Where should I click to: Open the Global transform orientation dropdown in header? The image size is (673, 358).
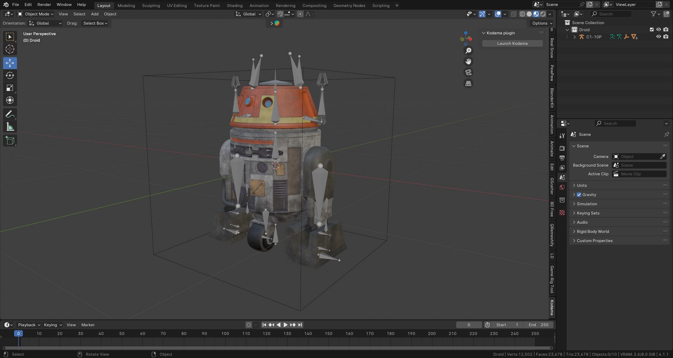click(x=249, y=14)
